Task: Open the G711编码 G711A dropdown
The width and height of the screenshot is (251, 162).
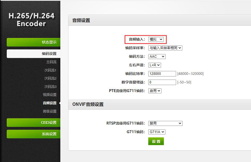Action: [x=157, y=132]
